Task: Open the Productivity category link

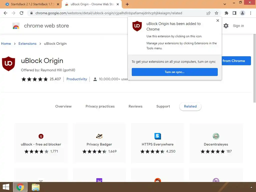Action: pos(77,79)
